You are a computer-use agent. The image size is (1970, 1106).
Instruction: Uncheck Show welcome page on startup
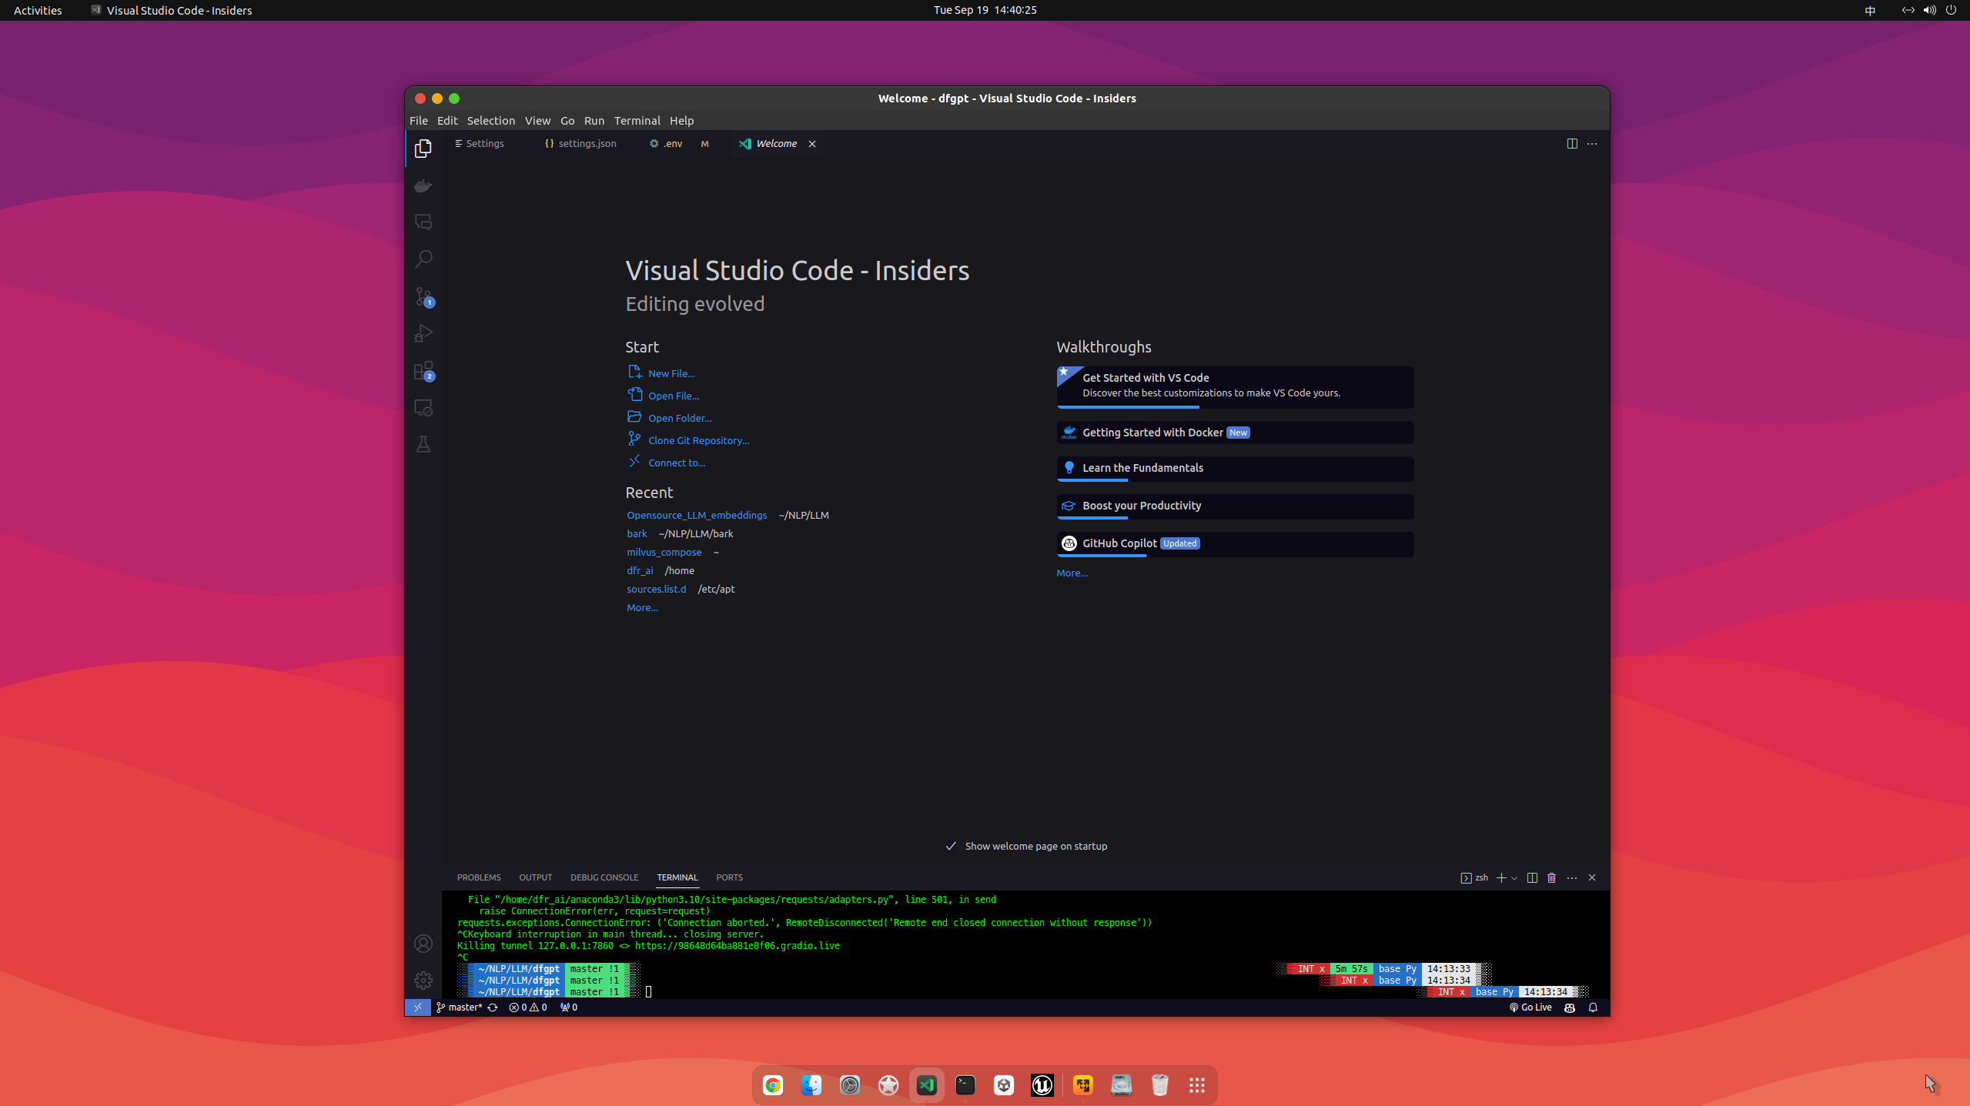coord(952,845)
